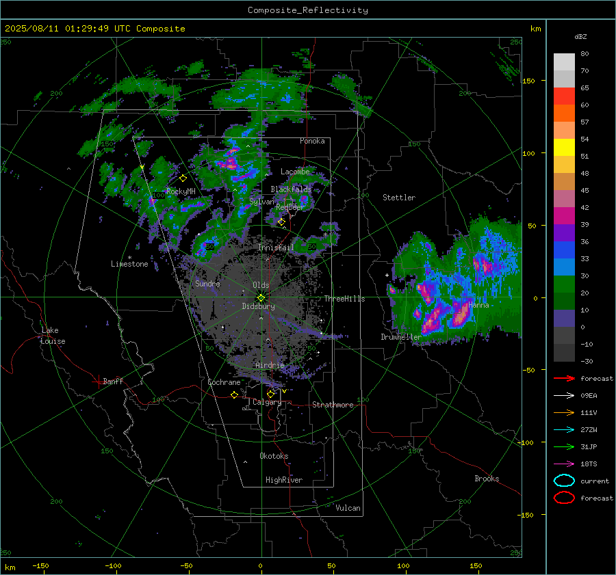Screen dimensions: 616x575
Task: Click the Limestone label
Action: click(129, 264)
